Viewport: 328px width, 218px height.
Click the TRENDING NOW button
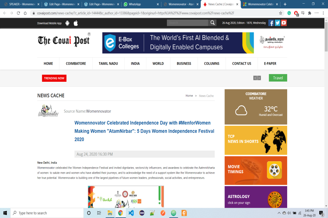[x=54, y=78]
